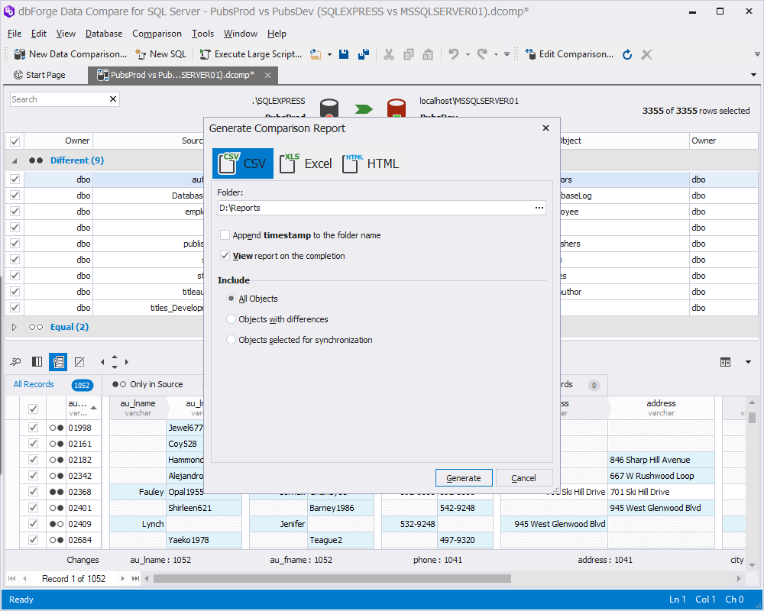Screen dimensions: 764x611
Task: Click the Cut scissors icon
Action: pos(388,54)
